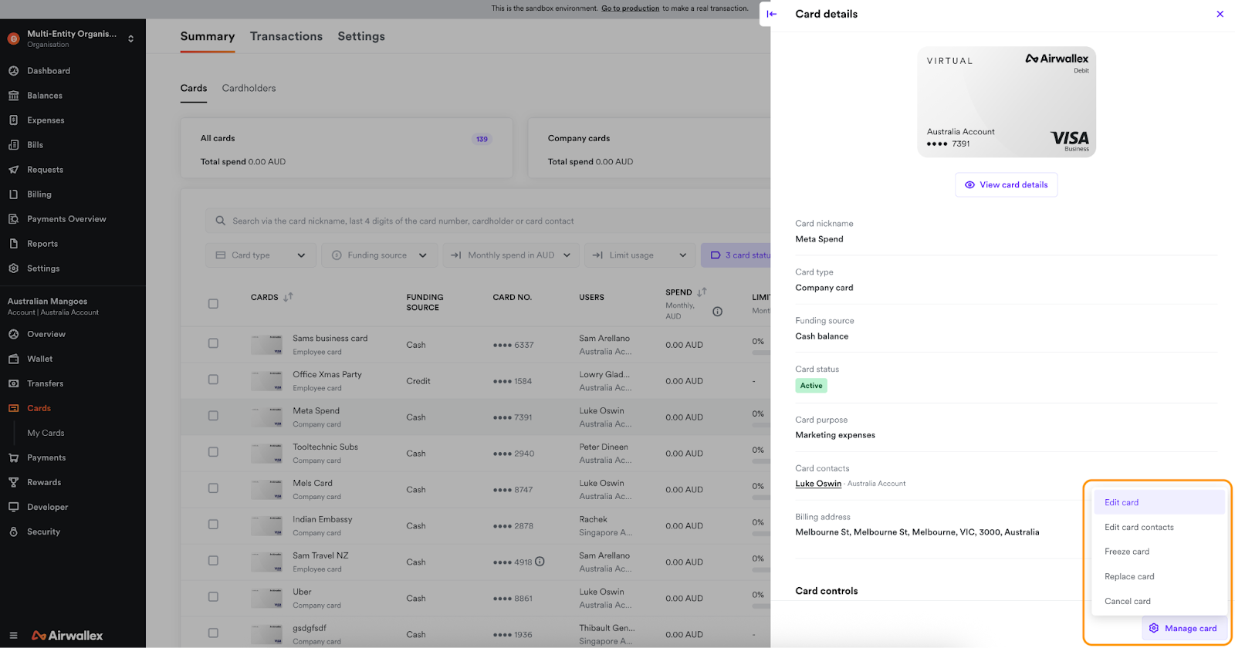Image resolution: width=1235 pixels, height=648 pixels.
Task: Sort cards using the CARDS sort icon
Action: [288, 297]
